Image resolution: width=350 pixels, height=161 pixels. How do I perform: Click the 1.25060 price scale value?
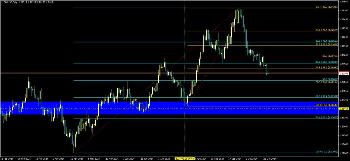(344, 126)
